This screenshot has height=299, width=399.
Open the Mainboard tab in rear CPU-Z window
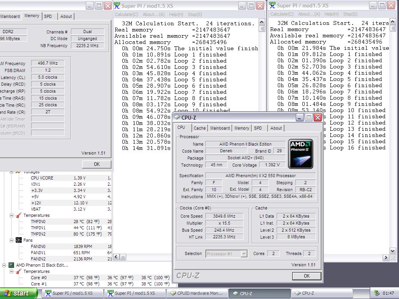click(10, 16)
